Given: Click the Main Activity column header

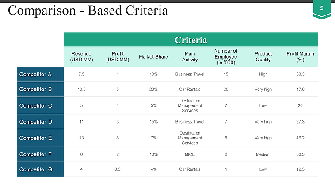Looking at the screenshot, I should (x=190, y=56).
